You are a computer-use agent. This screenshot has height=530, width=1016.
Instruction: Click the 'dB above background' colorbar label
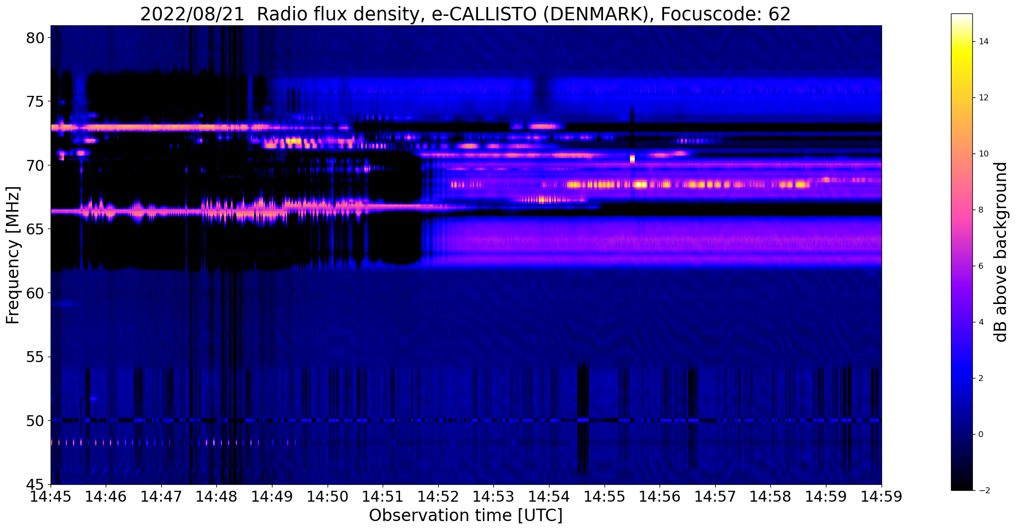(x=1001, y=252)
